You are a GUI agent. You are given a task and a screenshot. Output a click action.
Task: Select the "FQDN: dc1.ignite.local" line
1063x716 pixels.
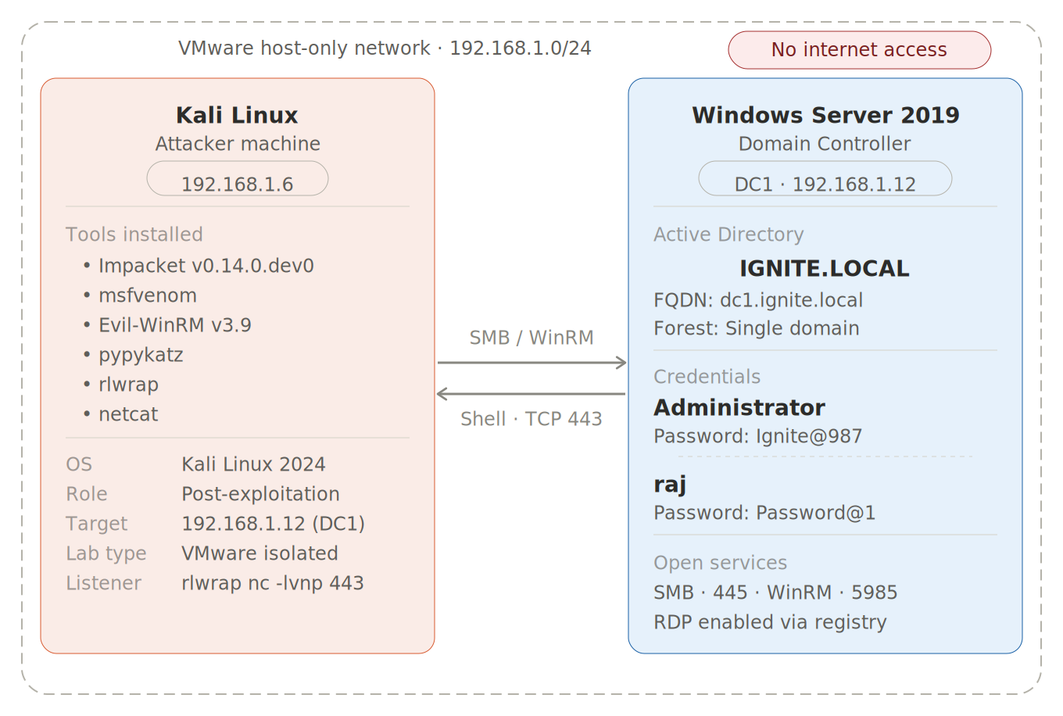[x=758, y=300]
